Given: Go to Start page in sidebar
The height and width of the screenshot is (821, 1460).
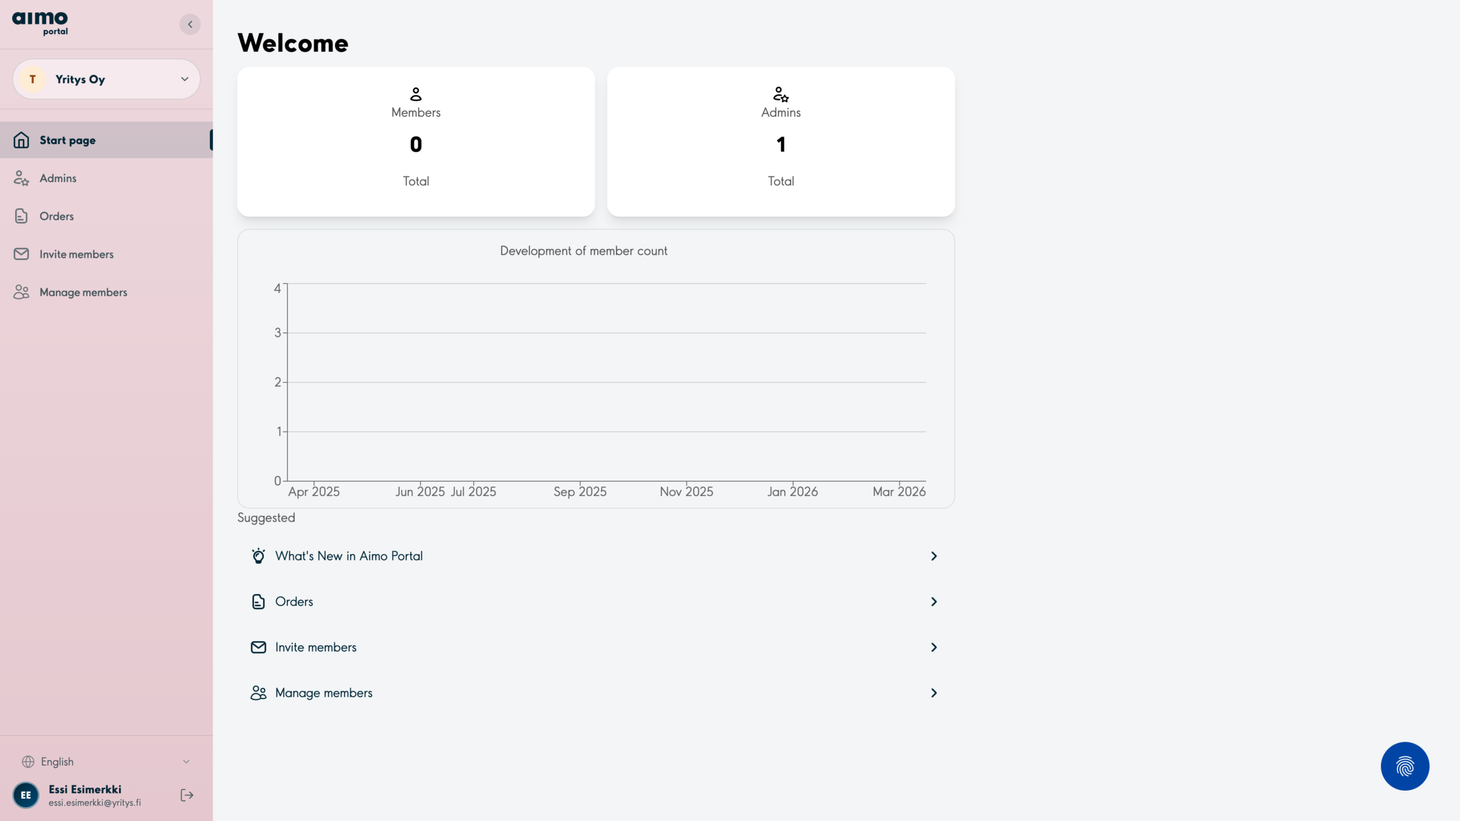Looking at the screenshot, I should click(67, 140).
